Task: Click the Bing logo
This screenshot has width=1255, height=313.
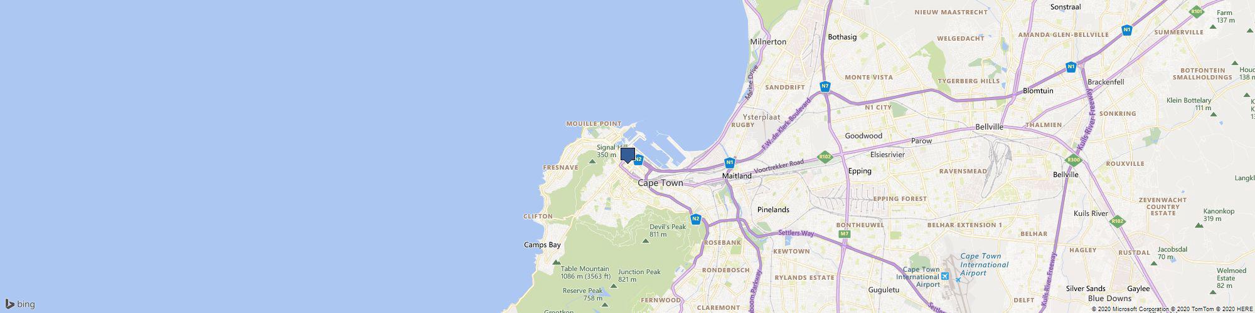Action: 20,304
